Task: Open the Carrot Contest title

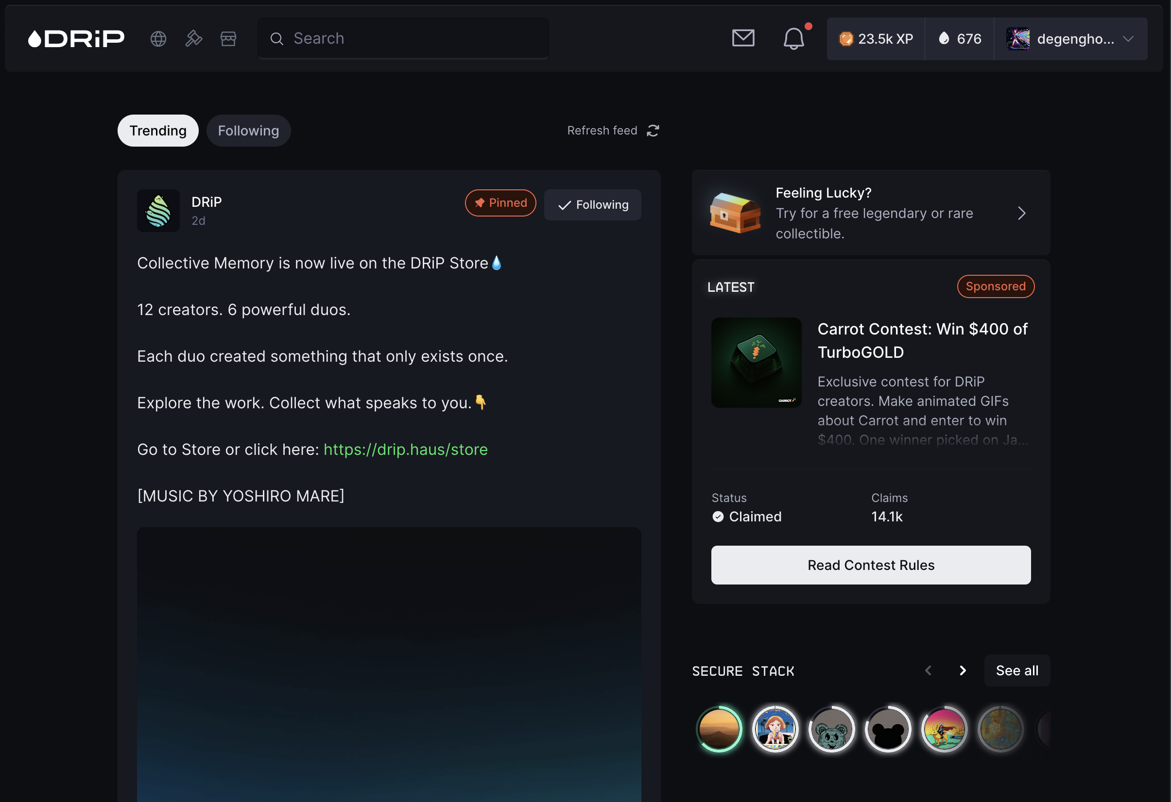Action: pos(922,340)
